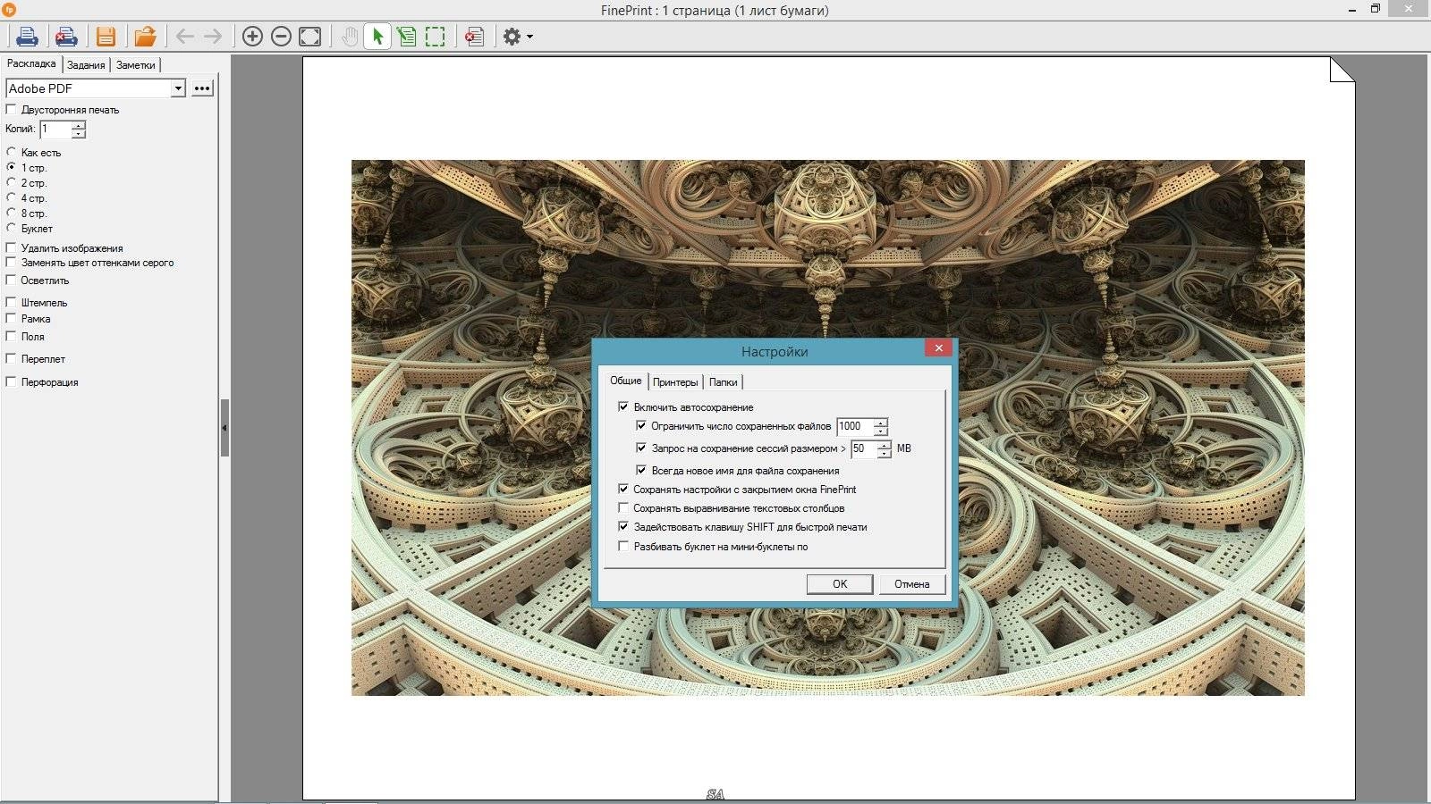Select the Как есть radio option
The width and height of the screenshot is (1431, 804).
pos(12,152)
